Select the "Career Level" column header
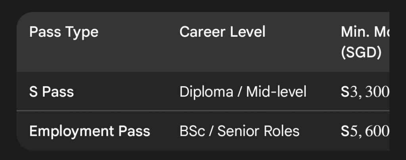 click(x=222, y=32)
